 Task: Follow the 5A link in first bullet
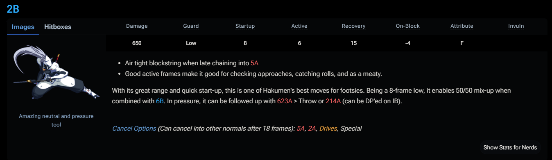click(254, 63)
